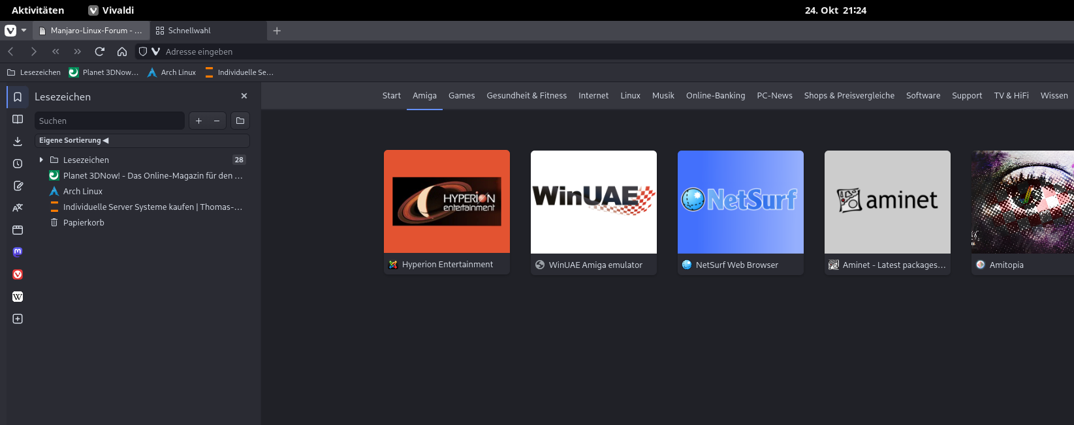Add a new web panel
Screen dimensions: 1074x425
point(18,319)
